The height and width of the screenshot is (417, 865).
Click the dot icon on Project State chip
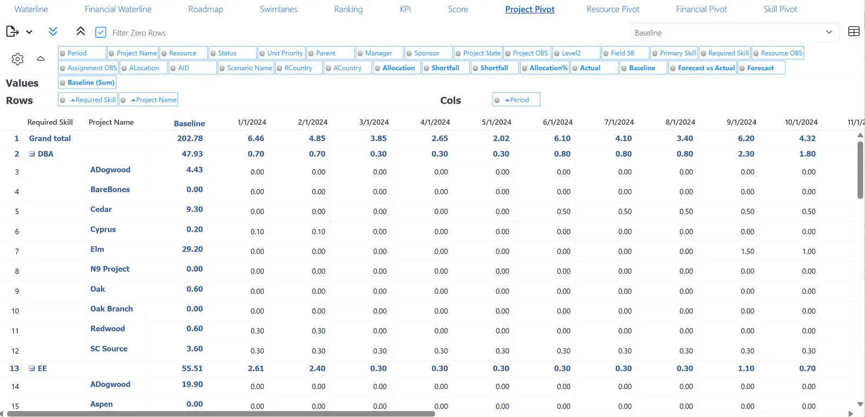(458, 53)
